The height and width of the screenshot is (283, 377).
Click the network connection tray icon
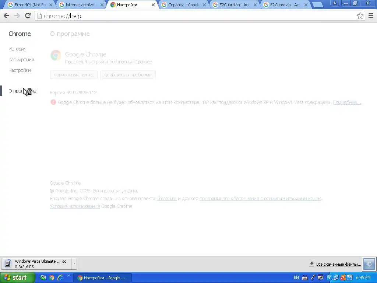coord(336,278)
